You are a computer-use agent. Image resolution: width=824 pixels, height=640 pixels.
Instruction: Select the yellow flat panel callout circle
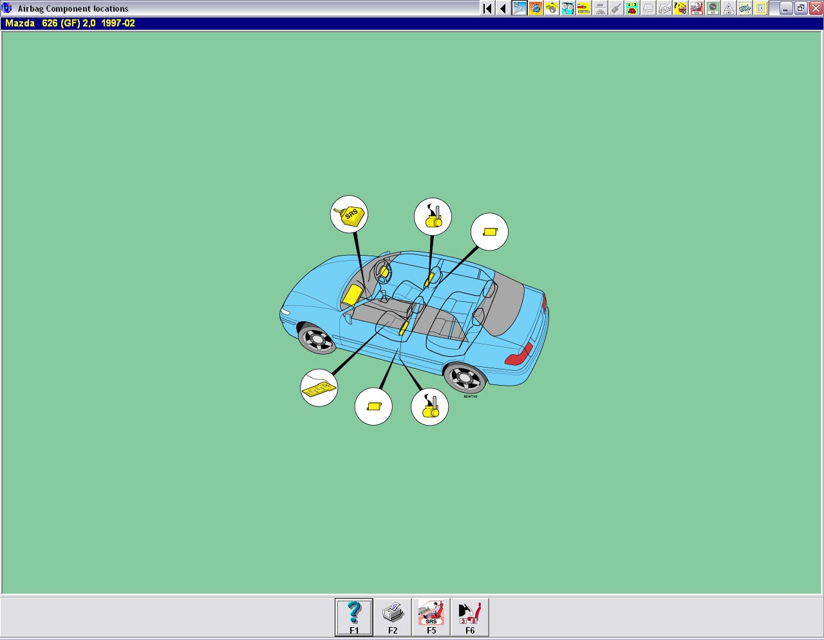tap(319, 388)
